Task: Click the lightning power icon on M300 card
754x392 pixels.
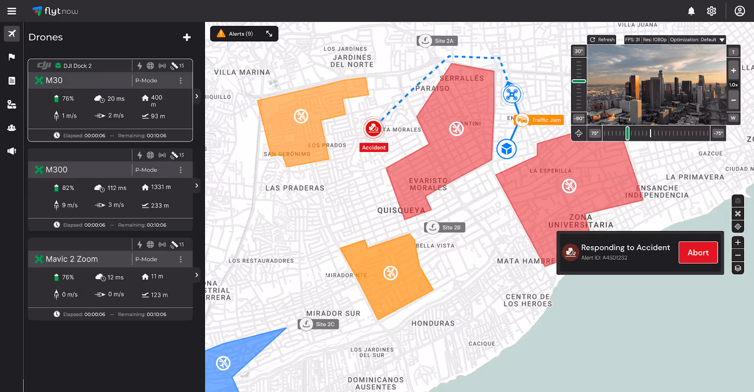Action: coord(139,155)
